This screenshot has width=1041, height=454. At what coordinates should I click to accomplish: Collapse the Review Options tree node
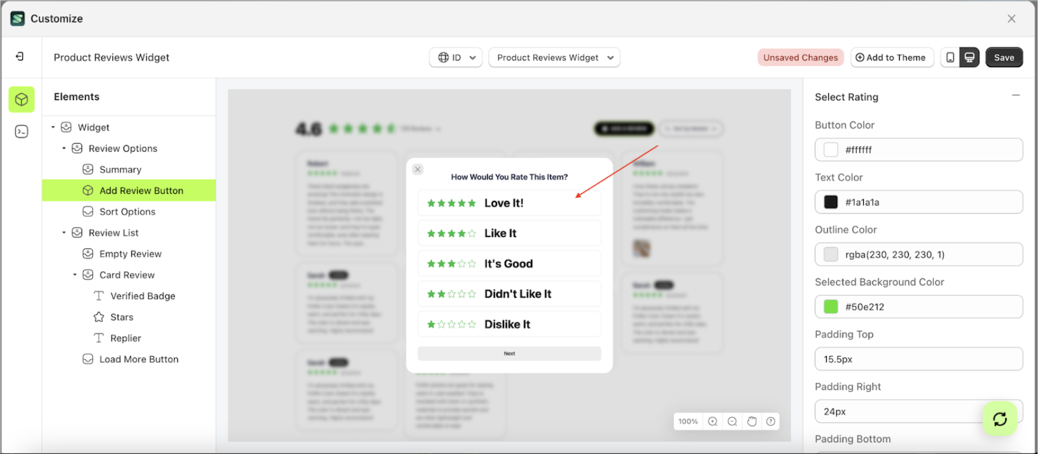click(64, 149)
